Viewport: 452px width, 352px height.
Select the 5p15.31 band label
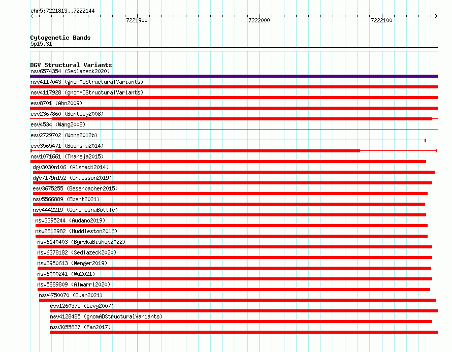[41, 44]
